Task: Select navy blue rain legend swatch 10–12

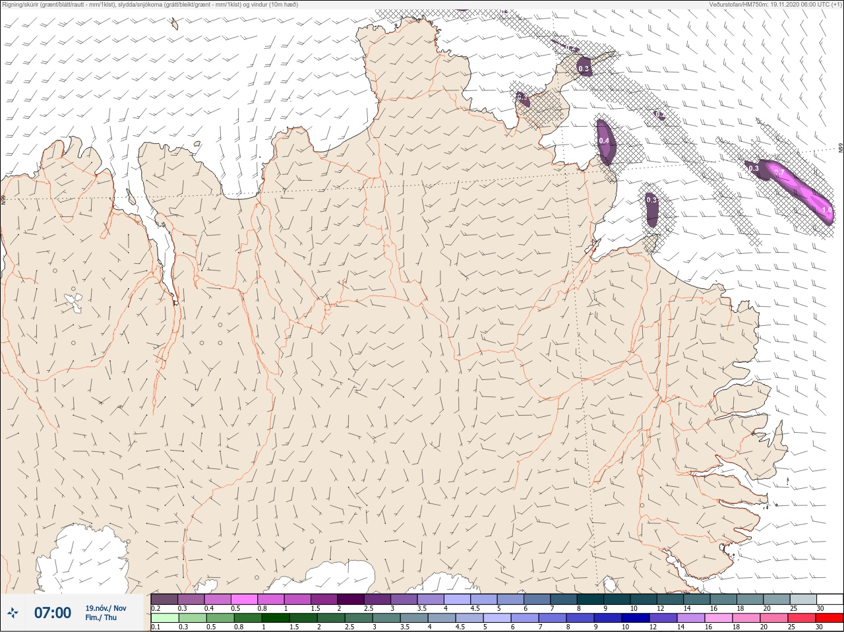Action: (x=636, y=618)
